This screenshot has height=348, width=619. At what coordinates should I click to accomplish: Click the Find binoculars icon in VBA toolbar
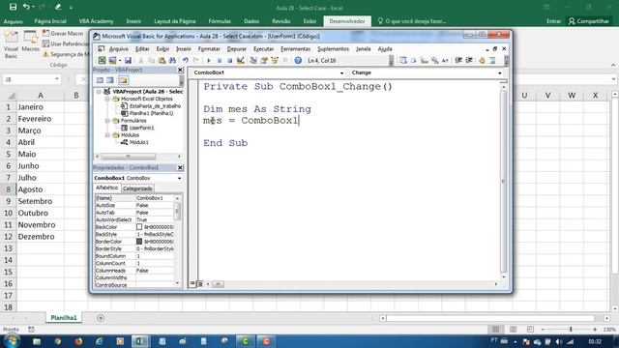(x=172, y=60)
